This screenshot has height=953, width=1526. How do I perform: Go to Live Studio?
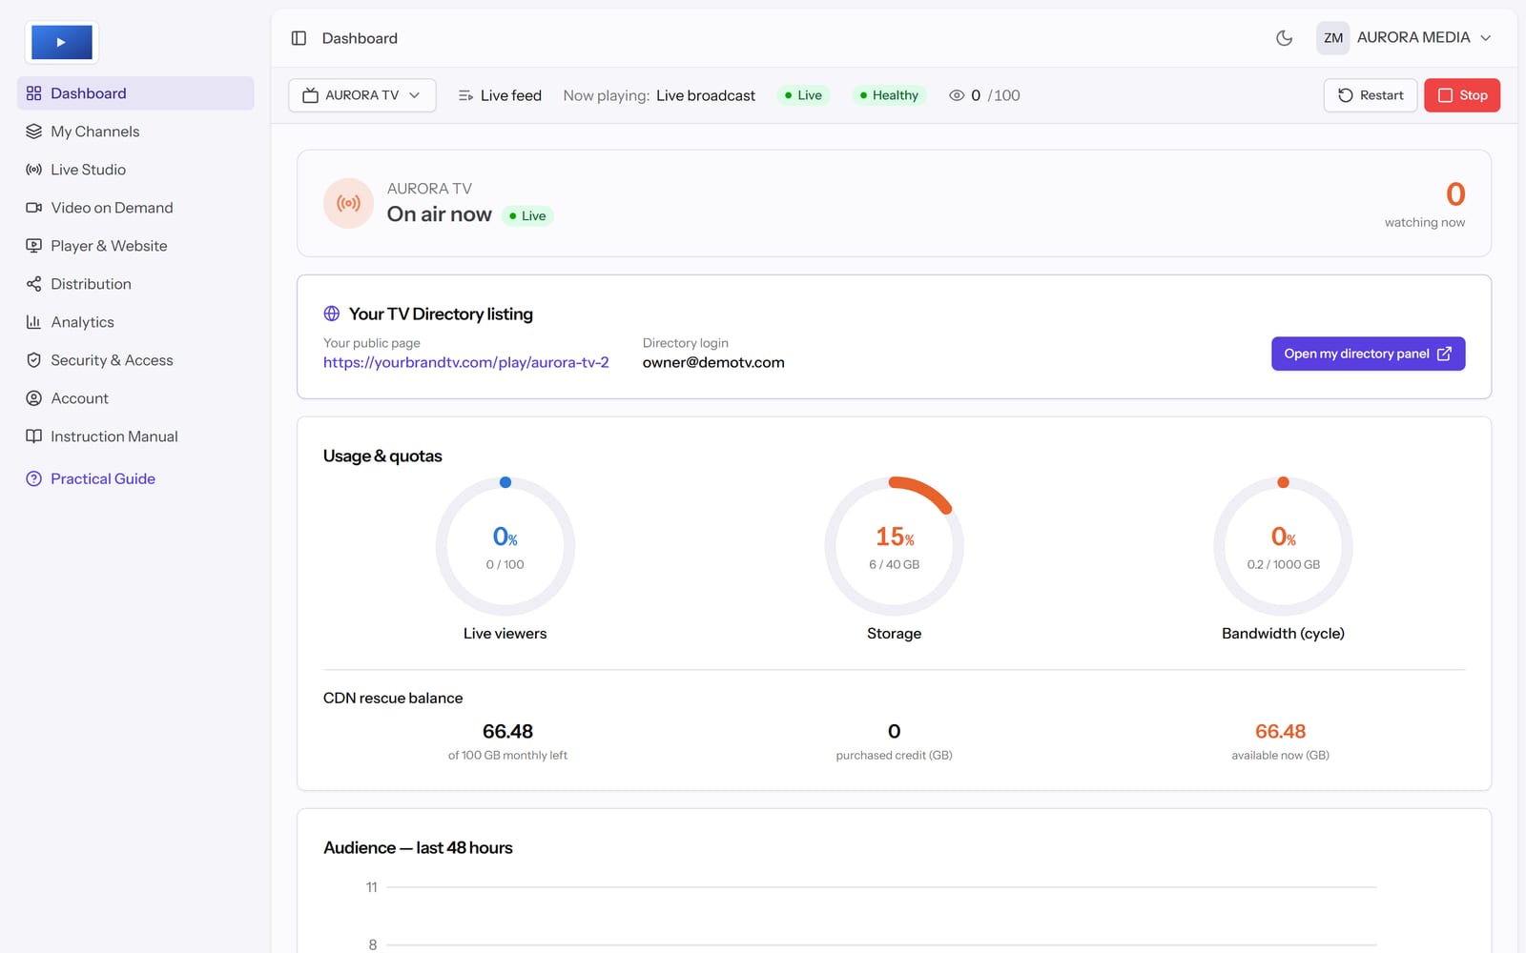tap(135, 170)
